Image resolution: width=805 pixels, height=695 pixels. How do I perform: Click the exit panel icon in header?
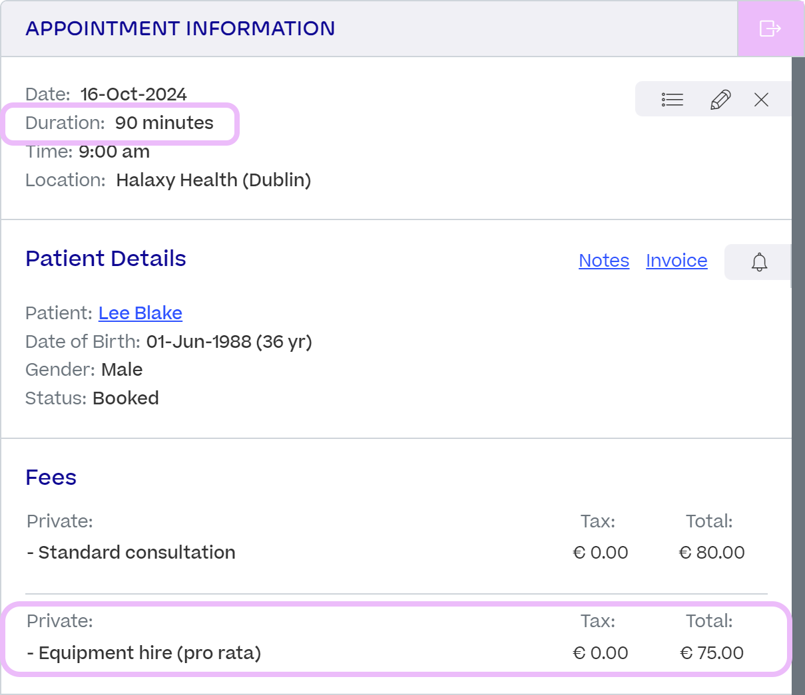pos(770,29)
